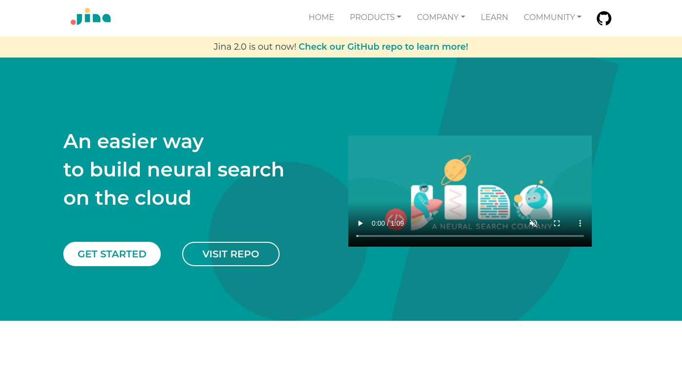
Task: Expand the COMMUNITY dropdown
Action: [552, 18]
